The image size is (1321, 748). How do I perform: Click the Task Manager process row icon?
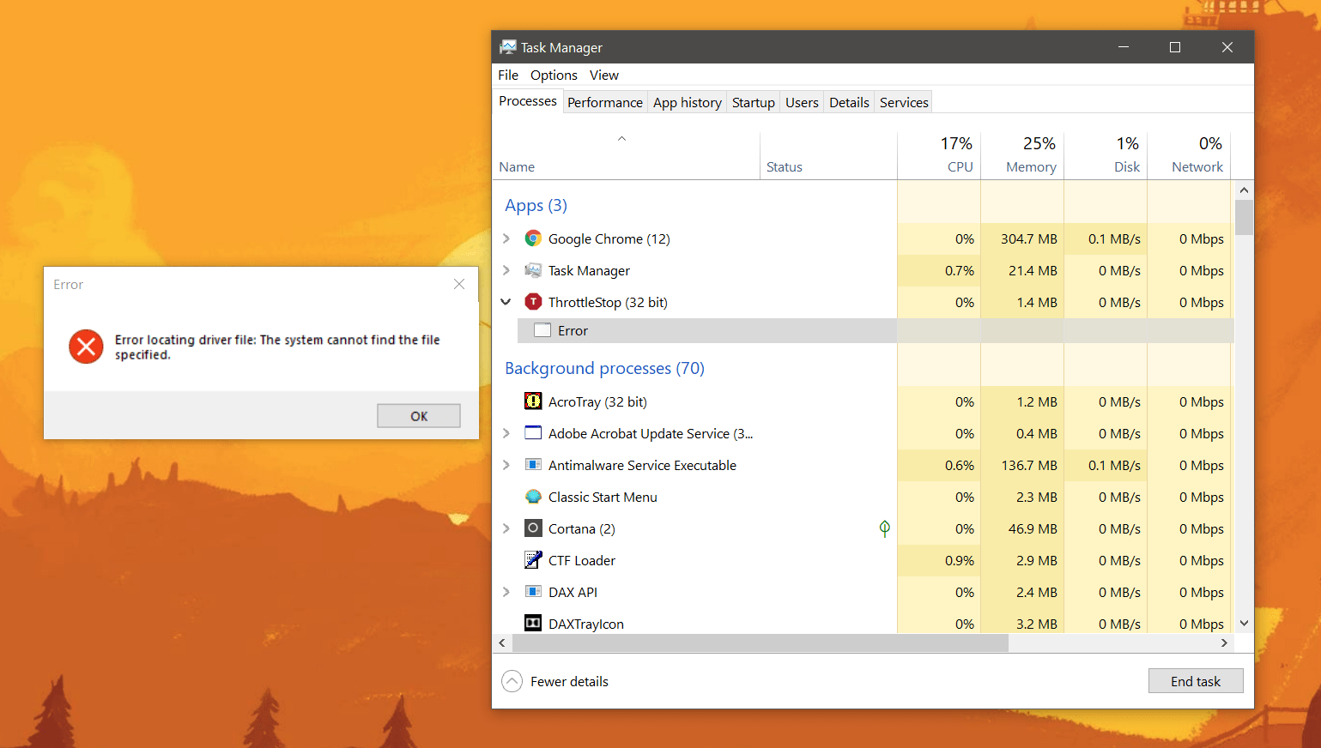point(533,270)
